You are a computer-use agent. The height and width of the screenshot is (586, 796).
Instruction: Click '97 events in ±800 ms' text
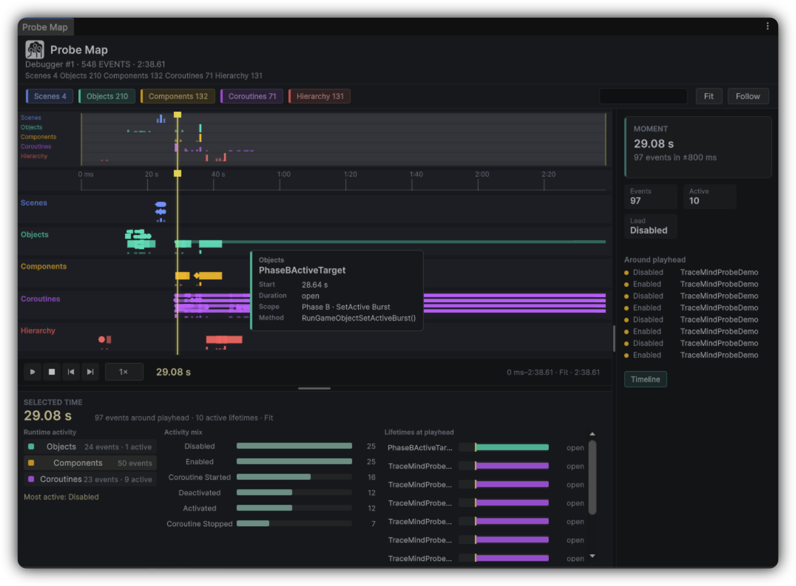675,158
